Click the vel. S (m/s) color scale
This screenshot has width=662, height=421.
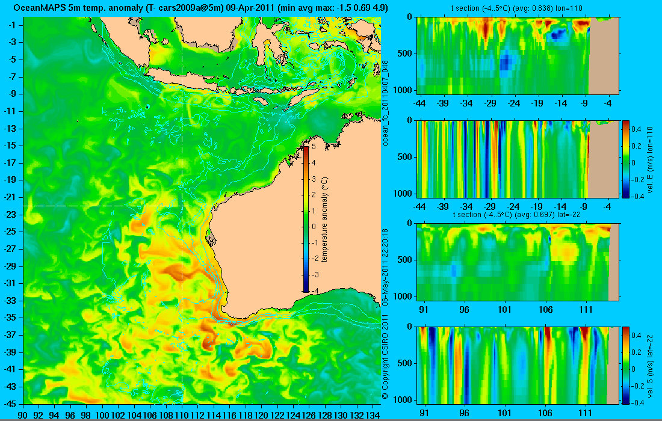pyautogui.click(x=625, y=365)
